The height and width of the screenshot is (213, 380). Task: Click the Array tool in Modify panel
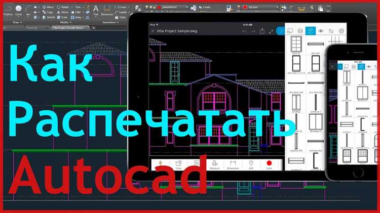point(76,17)
